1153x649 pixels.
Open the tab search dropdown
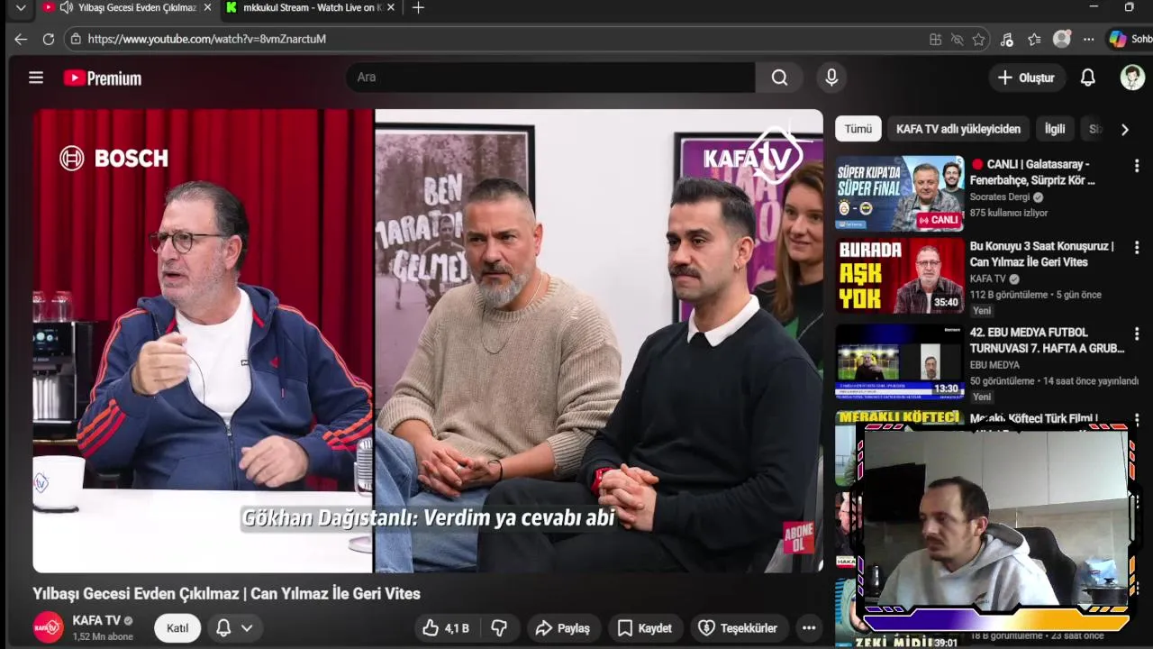point(21,7)
